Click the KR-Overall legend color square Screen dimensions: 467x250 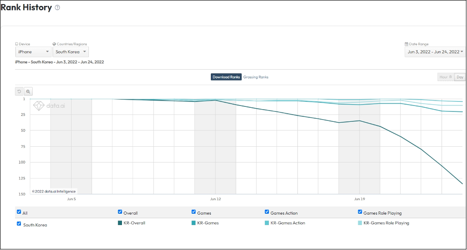pyautogui.click(x=120, y=223)
